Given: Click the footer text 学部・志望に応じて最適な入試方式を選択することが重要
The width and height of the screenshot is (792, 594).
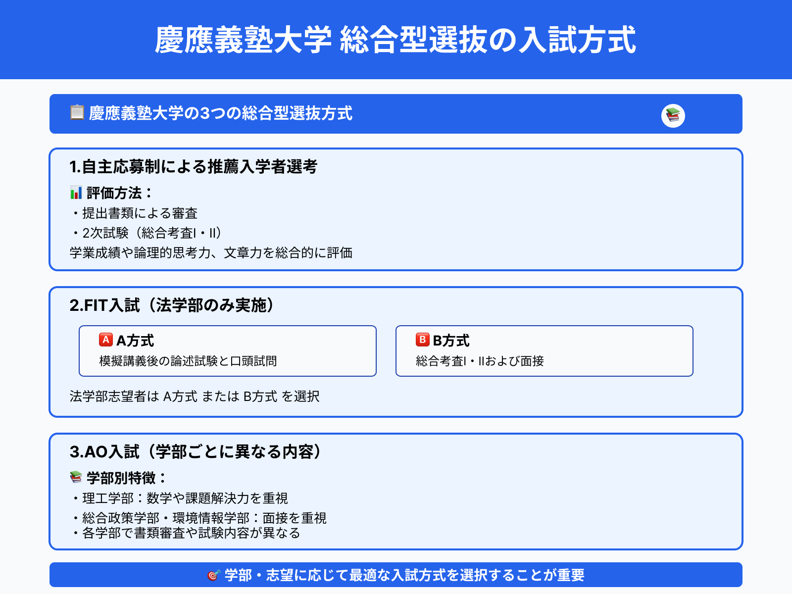Looking at the screenshot, I should (x=404, y=575).
